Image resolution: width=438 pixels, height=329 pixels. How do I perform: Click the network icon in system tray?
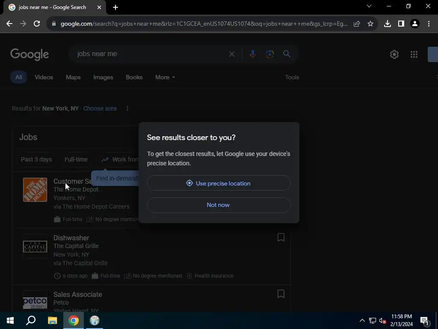point(373,320)
